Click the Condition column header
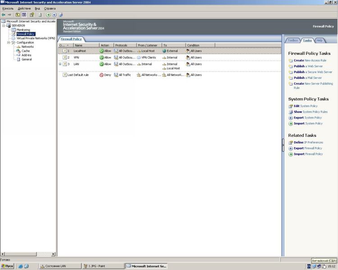 click(x=200, y=45)
